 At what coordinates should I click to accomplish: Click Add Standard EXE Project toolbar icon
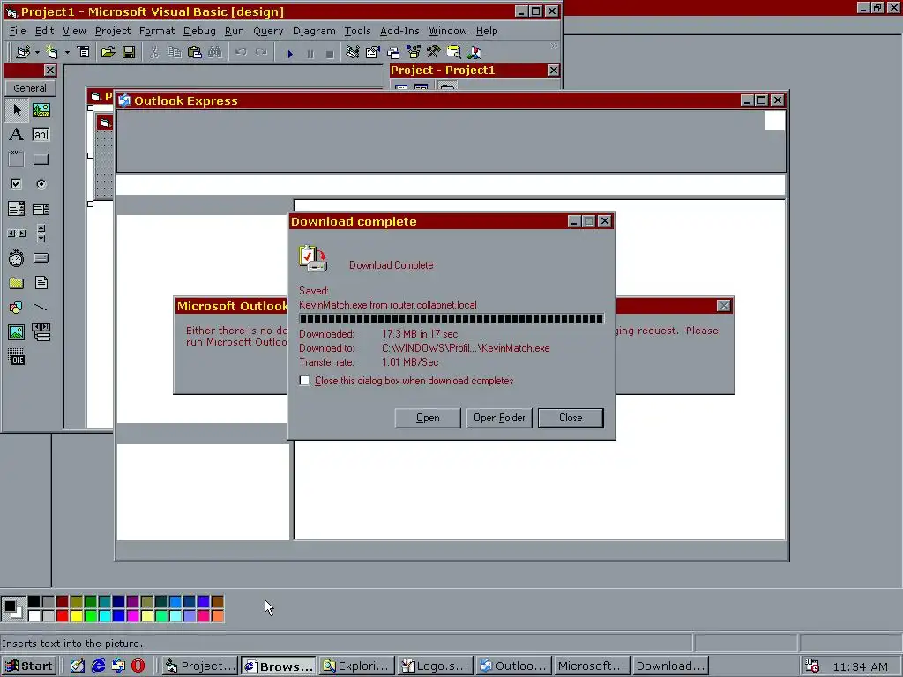[23, 52]
